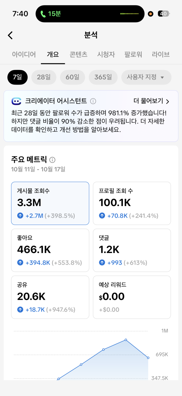Tap the up arrow beside +70.8K
Viewport: 182px width, 396px height.
pos(102,216)
